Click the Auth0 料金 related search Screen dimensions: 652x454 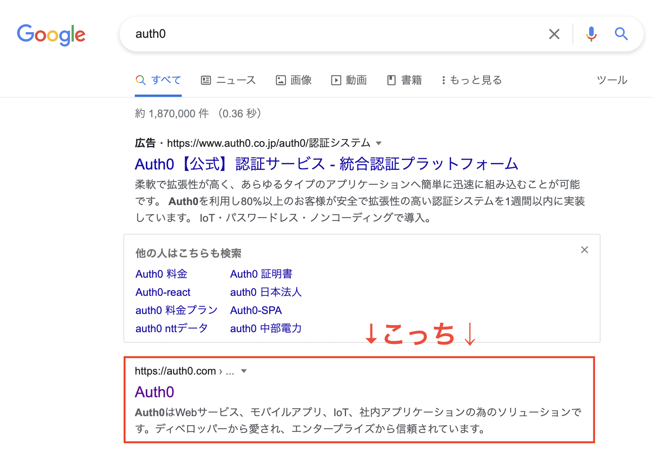click(161, 274)
